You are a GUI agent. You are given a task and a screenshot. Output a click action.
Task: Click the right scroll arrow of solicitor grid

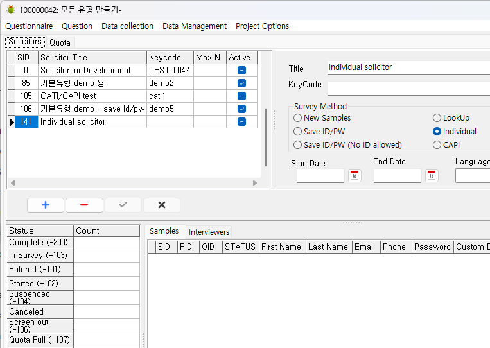point(255,183)
